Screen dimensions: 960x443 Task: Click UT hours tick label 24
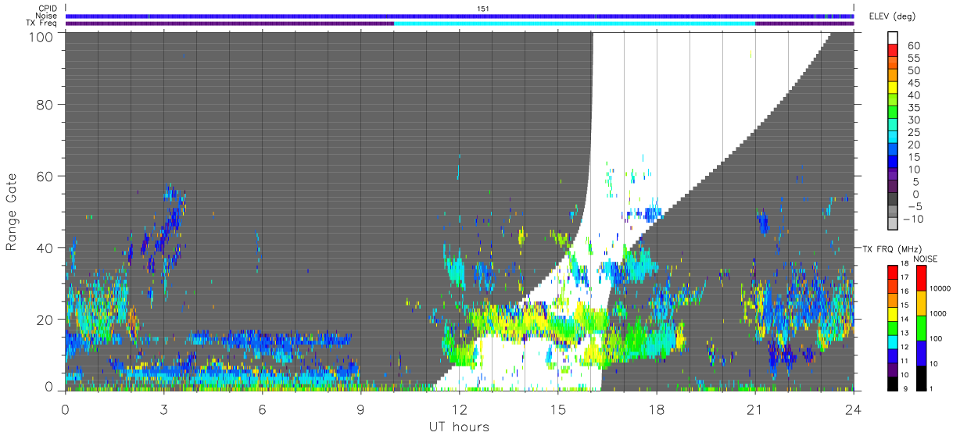coord(854,408)
